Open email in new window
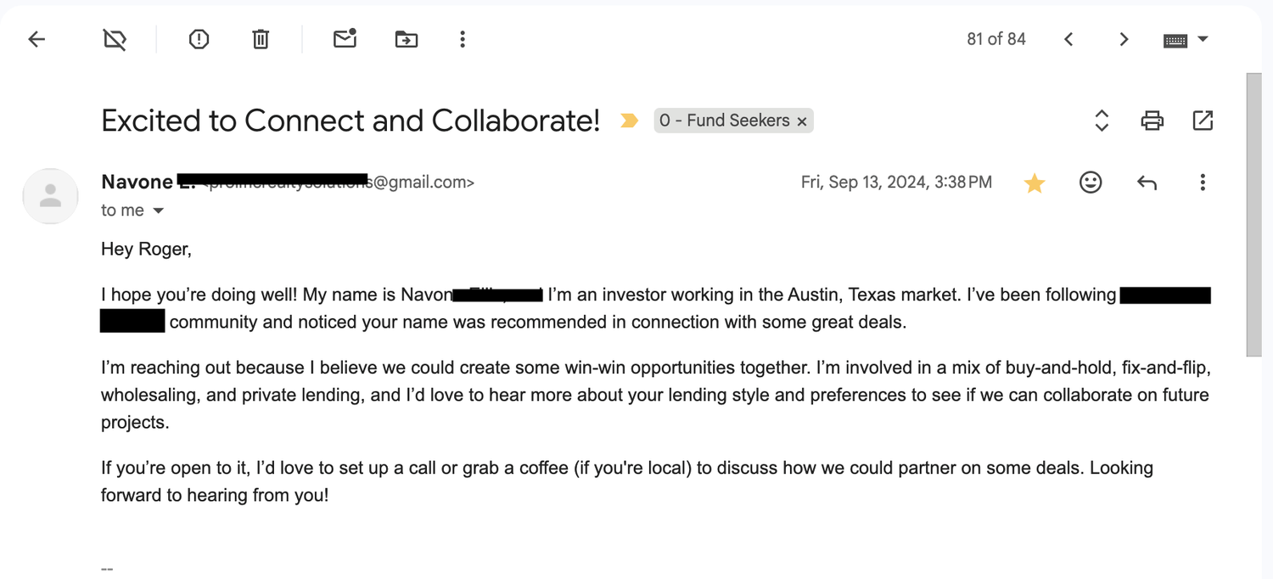The height and width of the screenshot is (579, 1273). click(1203, 121)
